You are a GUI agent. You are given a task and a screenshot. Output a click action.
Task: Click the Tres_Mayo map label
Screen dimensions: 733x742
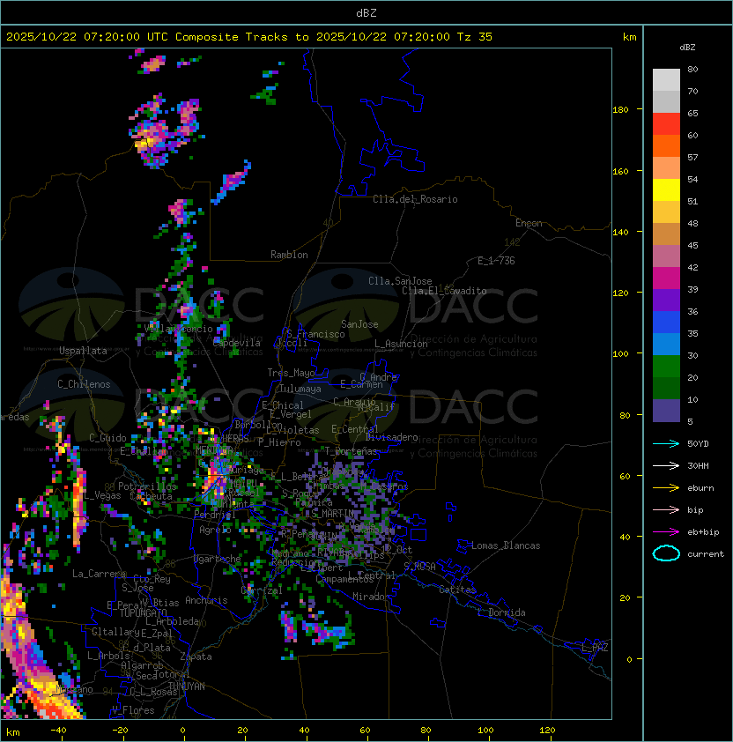[291, 373]
